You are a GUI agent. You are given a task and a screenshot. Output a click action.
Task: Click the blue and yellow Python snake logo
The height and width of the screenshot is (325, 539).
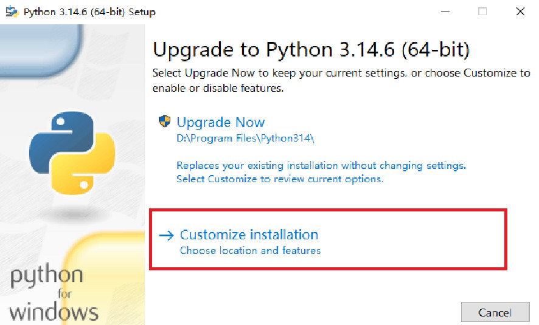click(72, 152)
